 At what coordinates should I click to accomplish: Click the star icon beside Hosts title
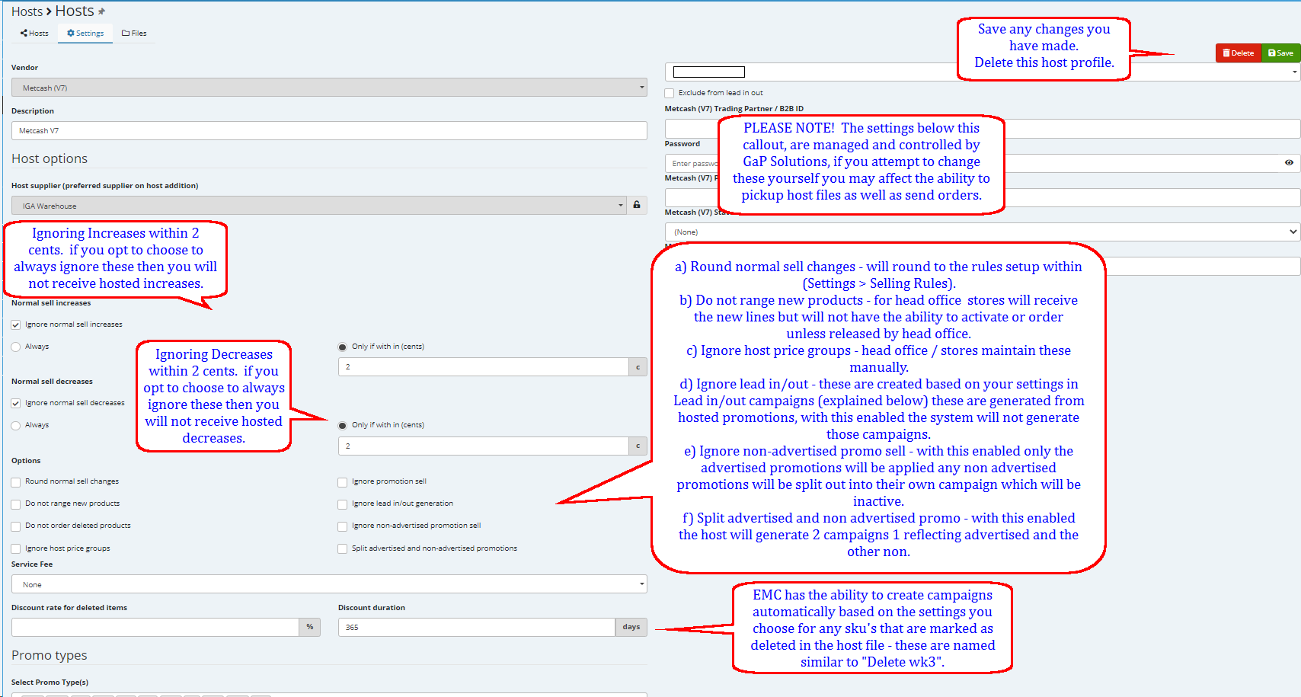point(101,11)
